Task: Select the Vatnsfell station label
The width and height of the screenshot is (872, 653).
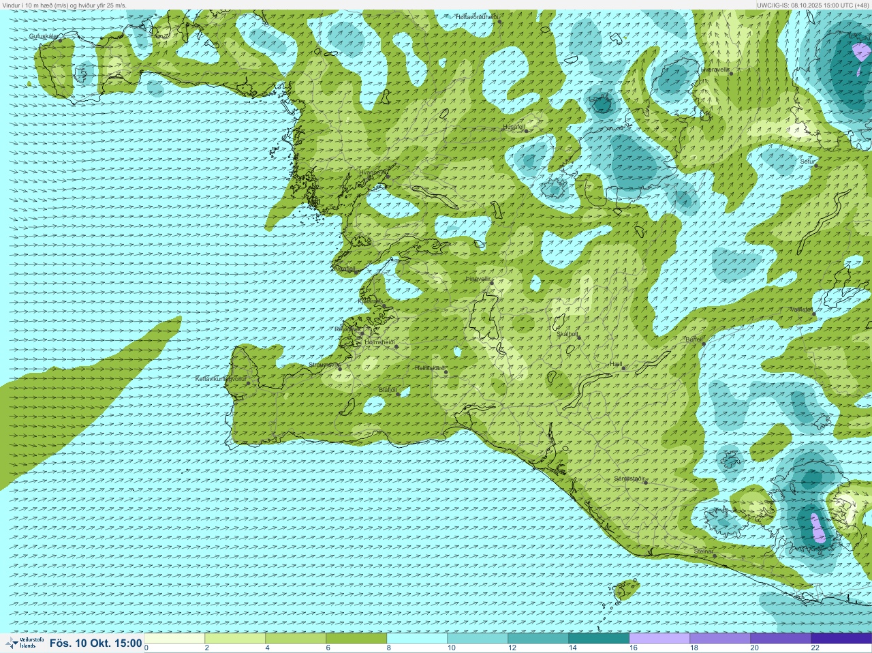Action: pos(802,309)
